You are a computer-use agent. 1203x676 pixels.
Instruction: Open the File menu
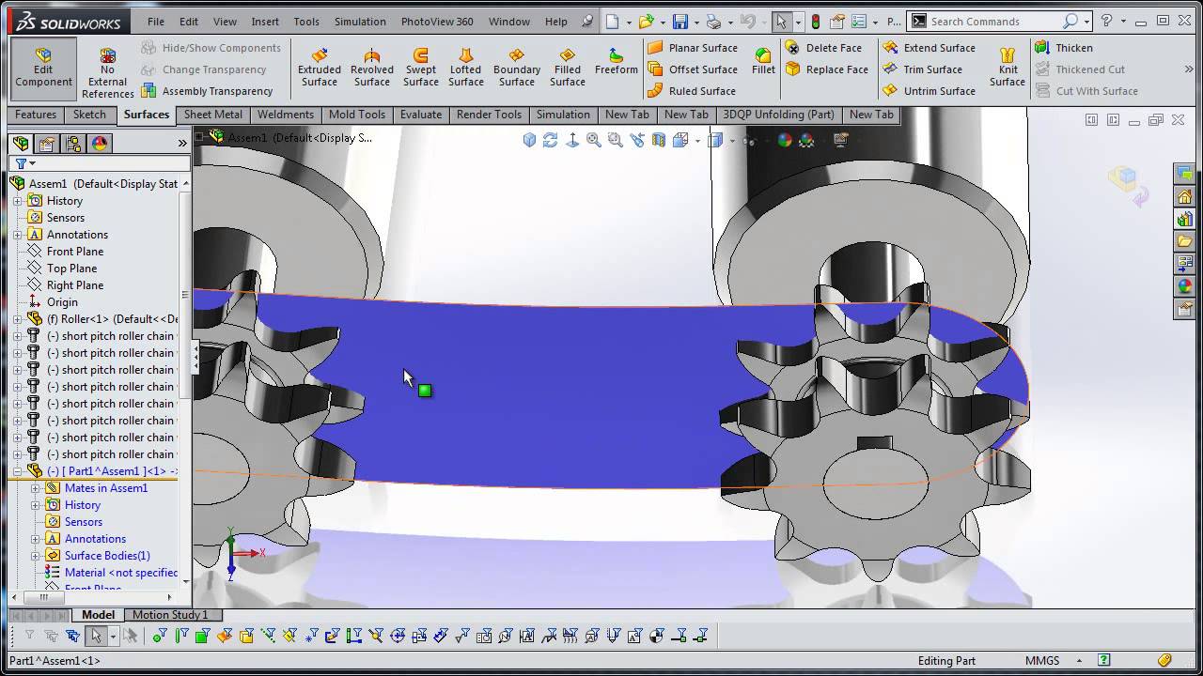[x=155, y=22]
